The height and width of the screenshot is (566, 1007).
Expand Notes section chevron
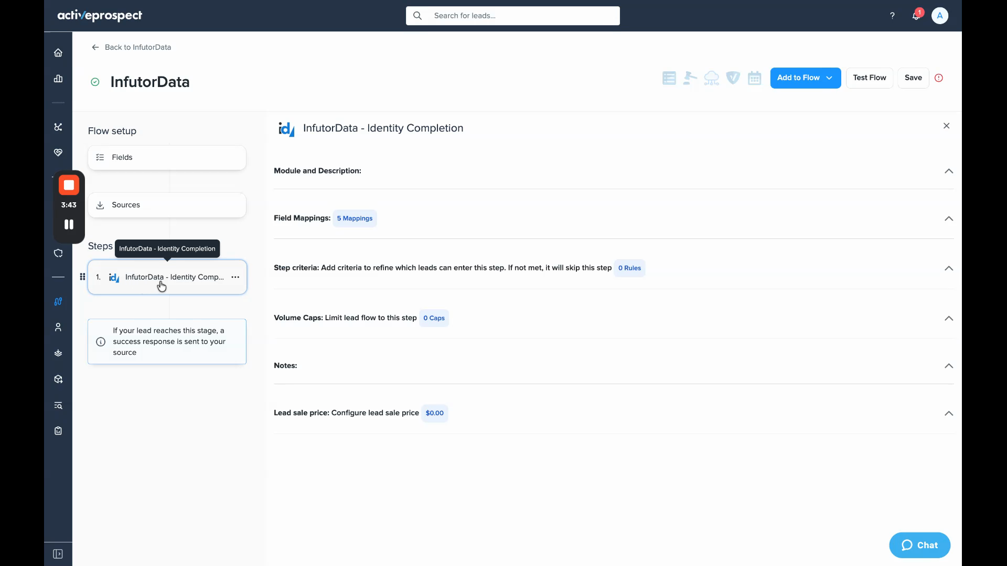coord(949,366)
